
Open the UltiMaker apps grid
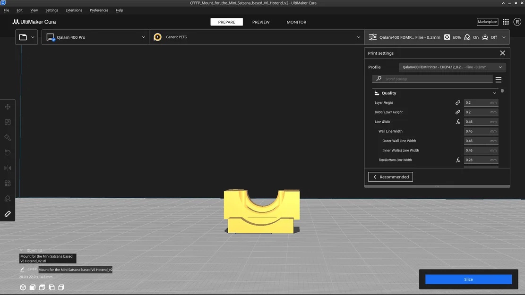[506, 22]
